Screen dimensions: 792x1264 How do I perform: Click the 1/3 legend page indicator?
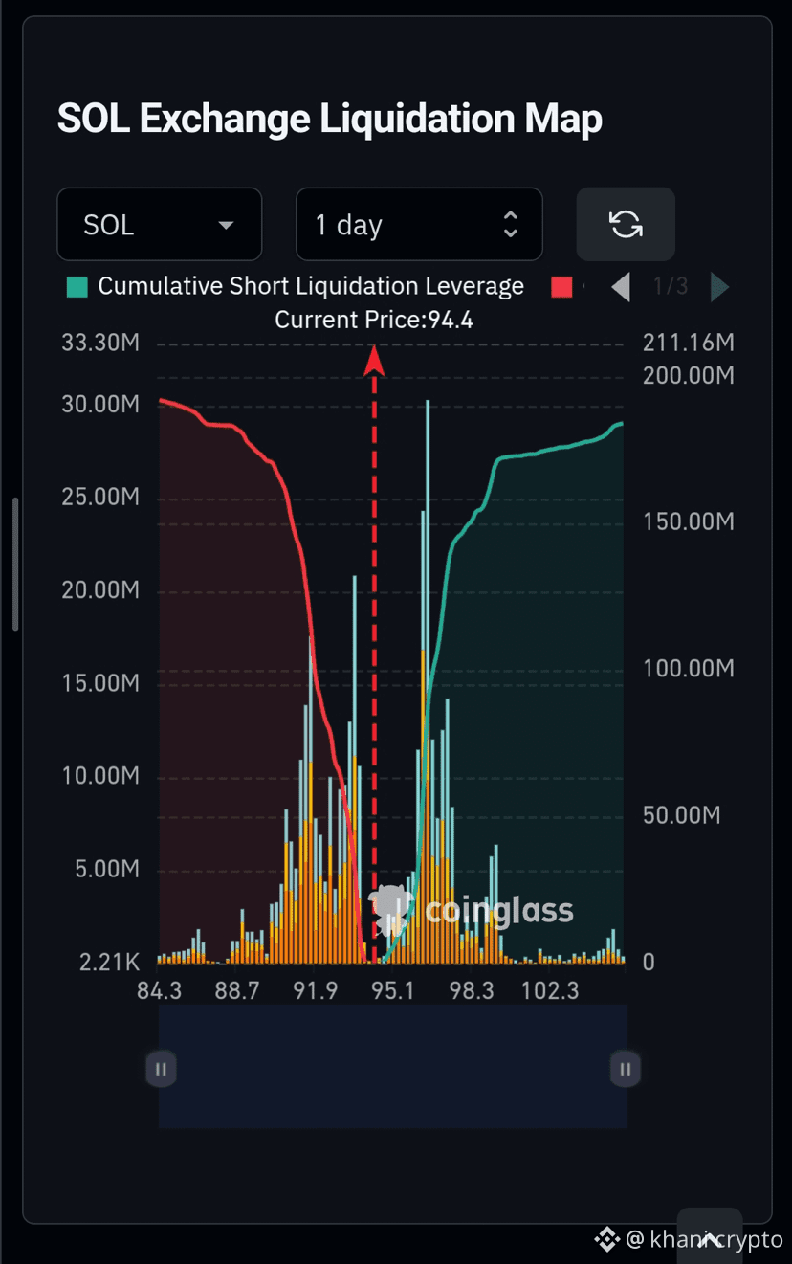[671, 286]
